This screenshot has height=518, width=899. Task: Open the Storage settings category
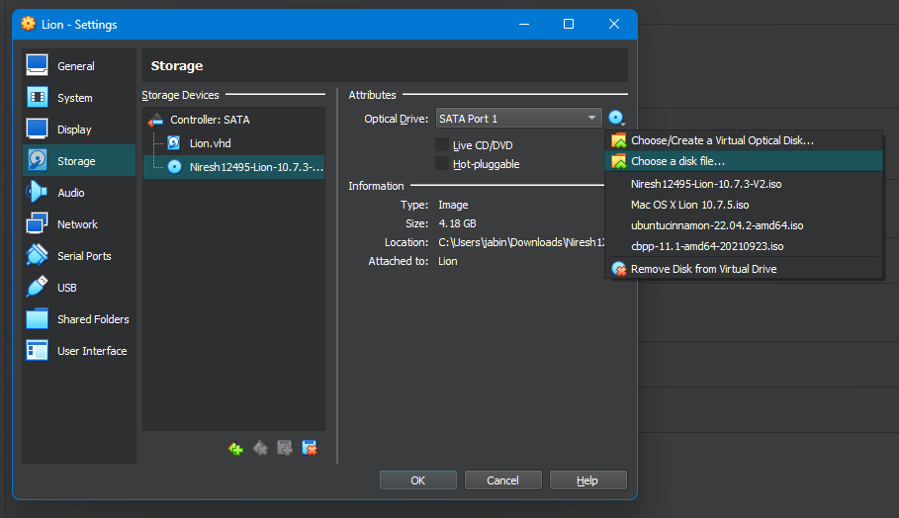(x=76, y=161)
